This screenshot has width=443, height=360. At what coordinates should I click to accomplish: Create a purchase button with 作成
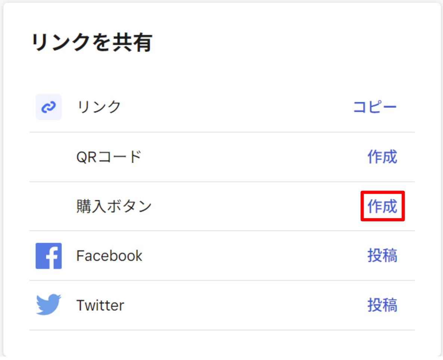coord(382,206)
